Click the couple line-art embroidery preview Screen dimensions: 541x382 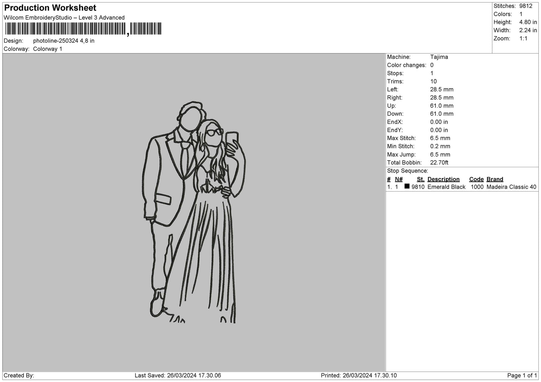coord(195,213)
